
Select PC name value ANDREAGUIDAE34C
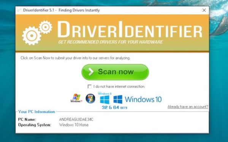point(76,120)
